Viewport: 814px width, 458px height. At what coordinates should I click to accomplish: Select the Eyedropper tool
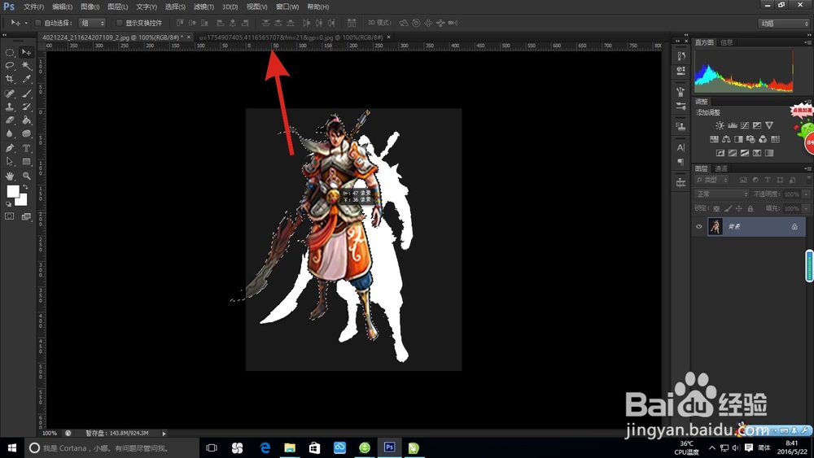click(26, 79)
